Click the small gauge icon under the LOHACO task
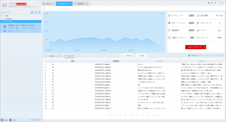The width and height of the screenshot is (226, 122). 5,31
